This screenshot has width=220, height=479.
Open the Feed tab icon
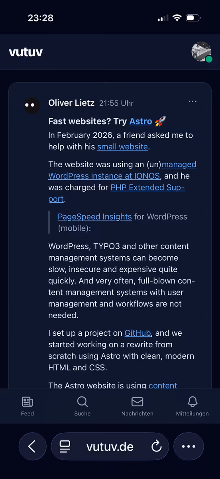(27, 402)
